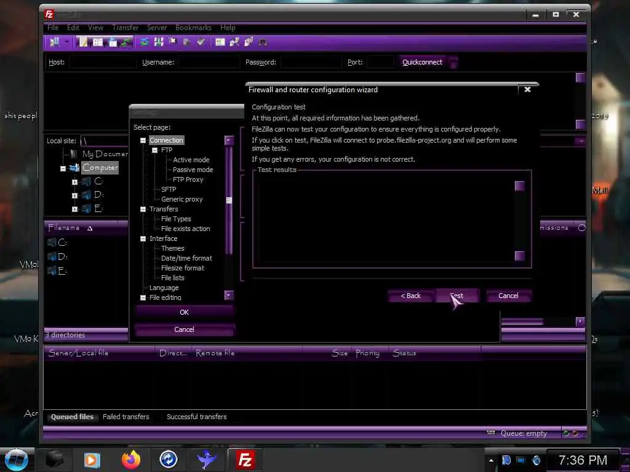Click the Quickconnect button
The height and width of the screenshot is (472, 630).
tap(422, 62)
